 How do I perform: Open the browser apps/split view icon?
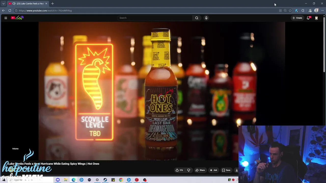tap(280, 11)
